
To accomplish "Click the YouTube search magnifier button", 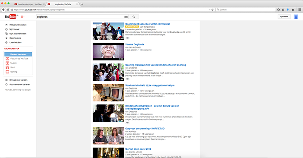I will click(134, 17).
